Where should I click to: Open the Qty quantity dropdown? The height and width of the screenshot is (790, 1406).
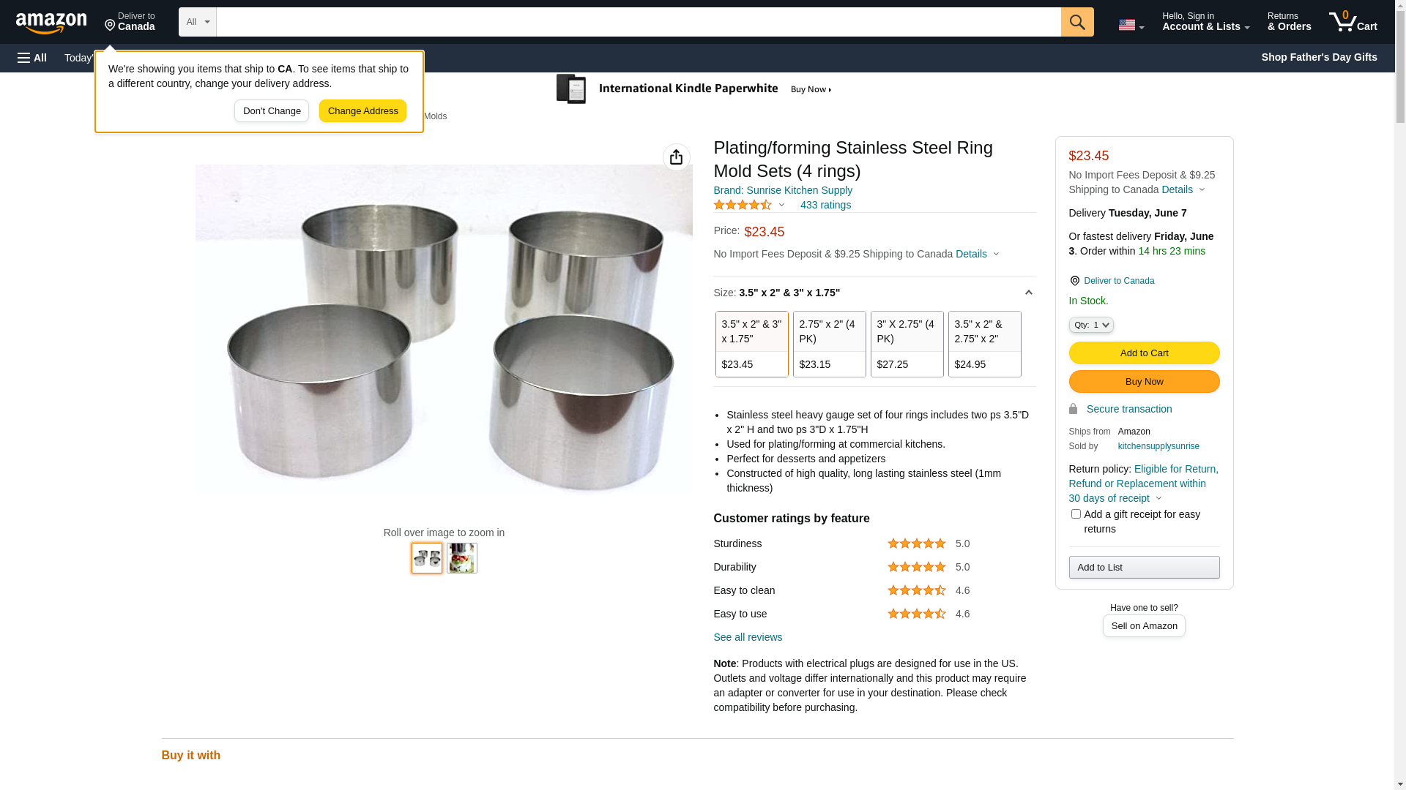(x=1091, y=325)
